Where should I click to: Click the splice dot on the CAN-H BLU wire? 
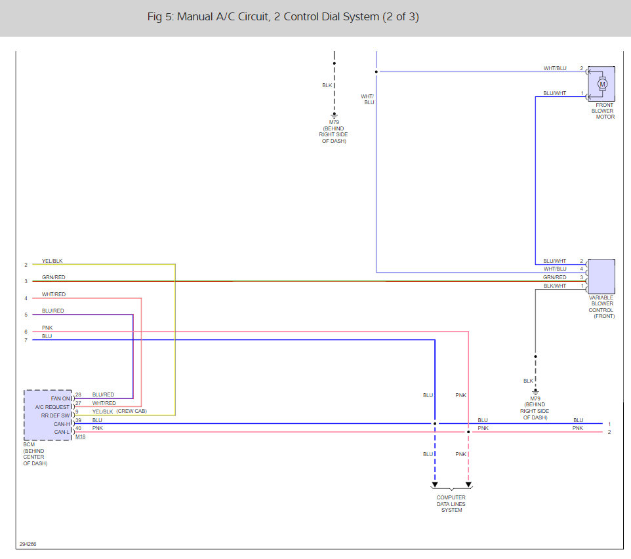(x=435, y=423)
